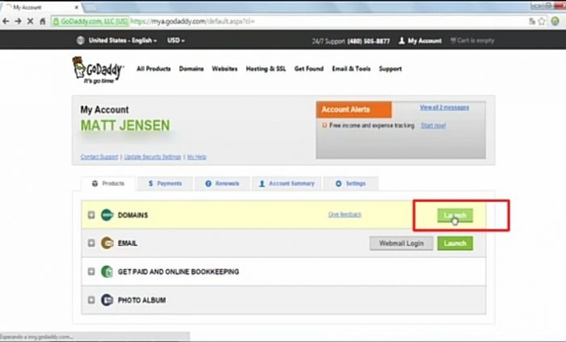Open the USD currency dropdown
This screenshot has height=342, width=566.
[175, 40]
